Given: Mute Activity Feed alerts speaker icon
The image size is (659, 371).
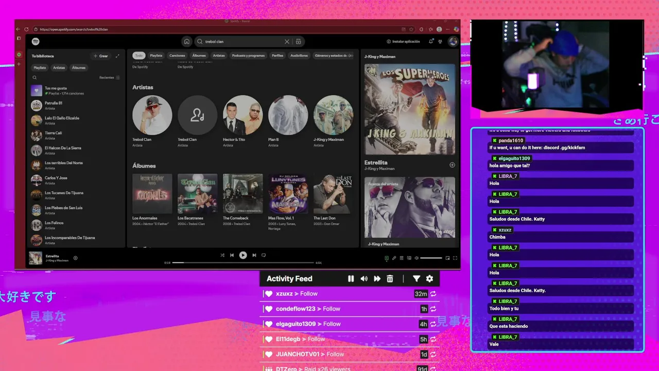Looking at the screenshot, I should point(364,279).
